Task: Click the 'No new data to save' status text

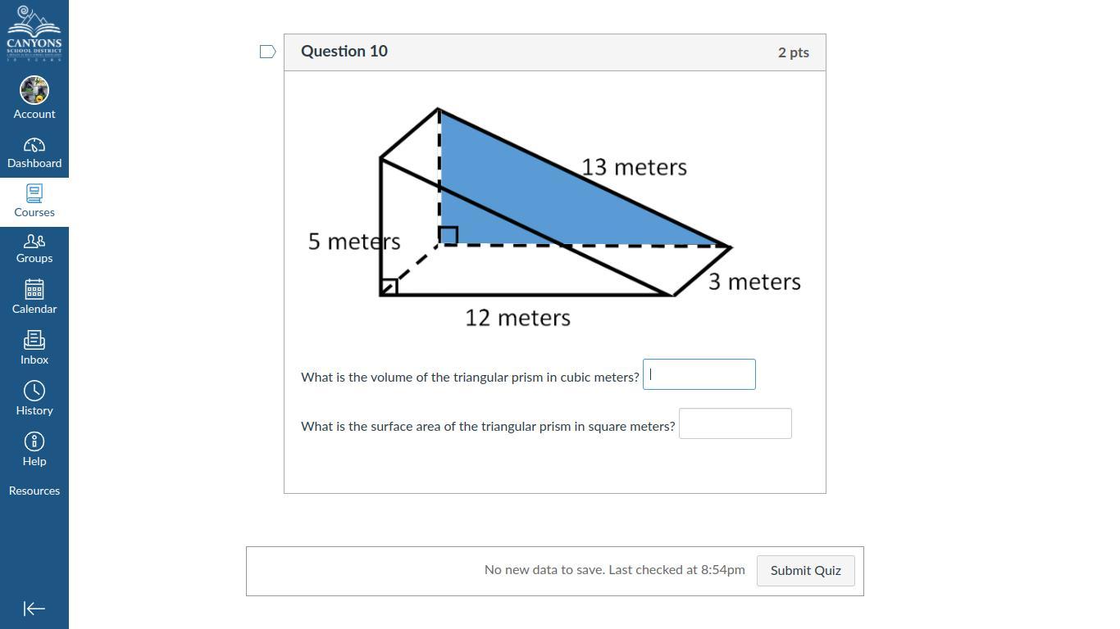Action: point(614,569)
